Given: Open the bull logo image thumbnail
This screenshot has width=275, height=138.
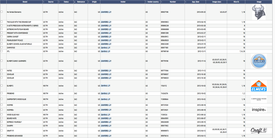Looking at the screenshot, I should point(259,12).
